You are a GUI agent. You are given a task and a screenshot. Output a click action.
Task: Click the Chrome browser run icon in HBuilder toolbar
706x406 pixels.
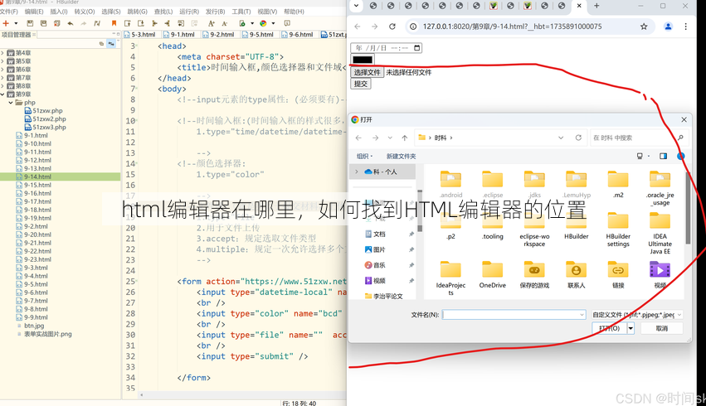coord(263,23)
